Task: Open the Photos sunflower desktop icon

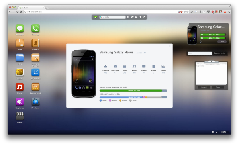Action: (x=20, y=72)
